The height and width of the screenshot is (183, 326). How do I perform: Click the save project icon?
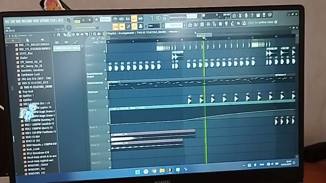point(258,15)
